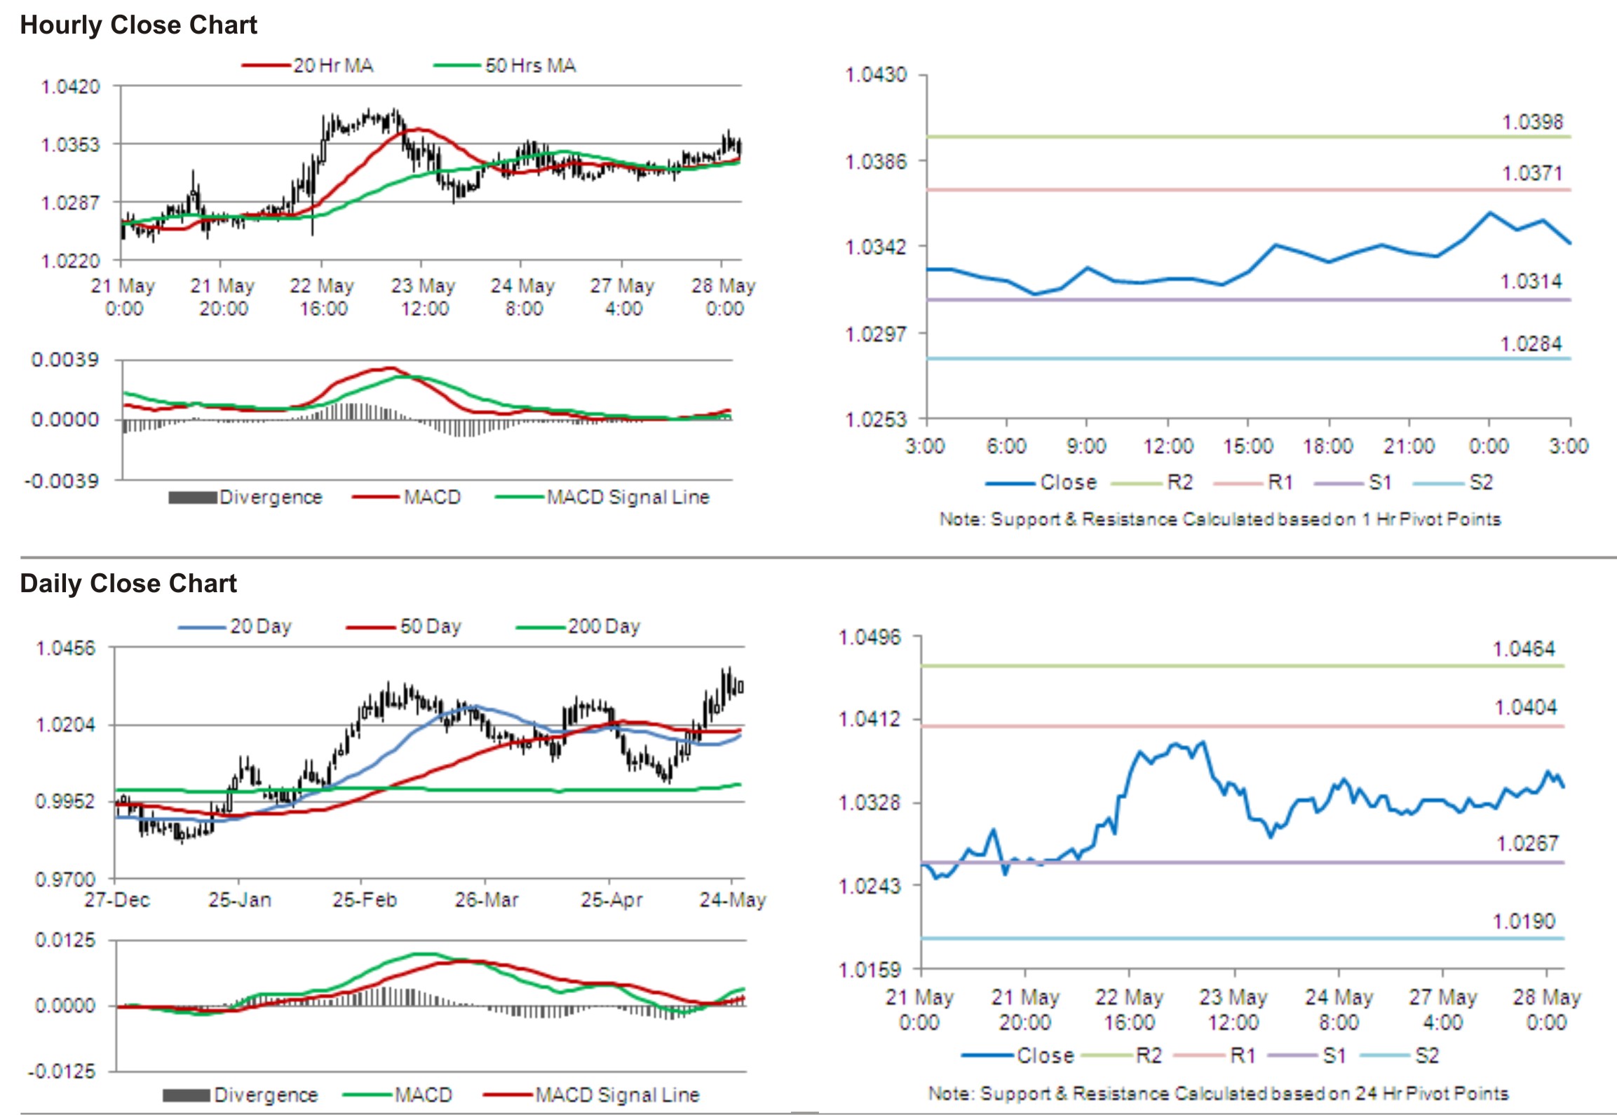Click the 27-Dec date axis label

[x=117, y=899]
